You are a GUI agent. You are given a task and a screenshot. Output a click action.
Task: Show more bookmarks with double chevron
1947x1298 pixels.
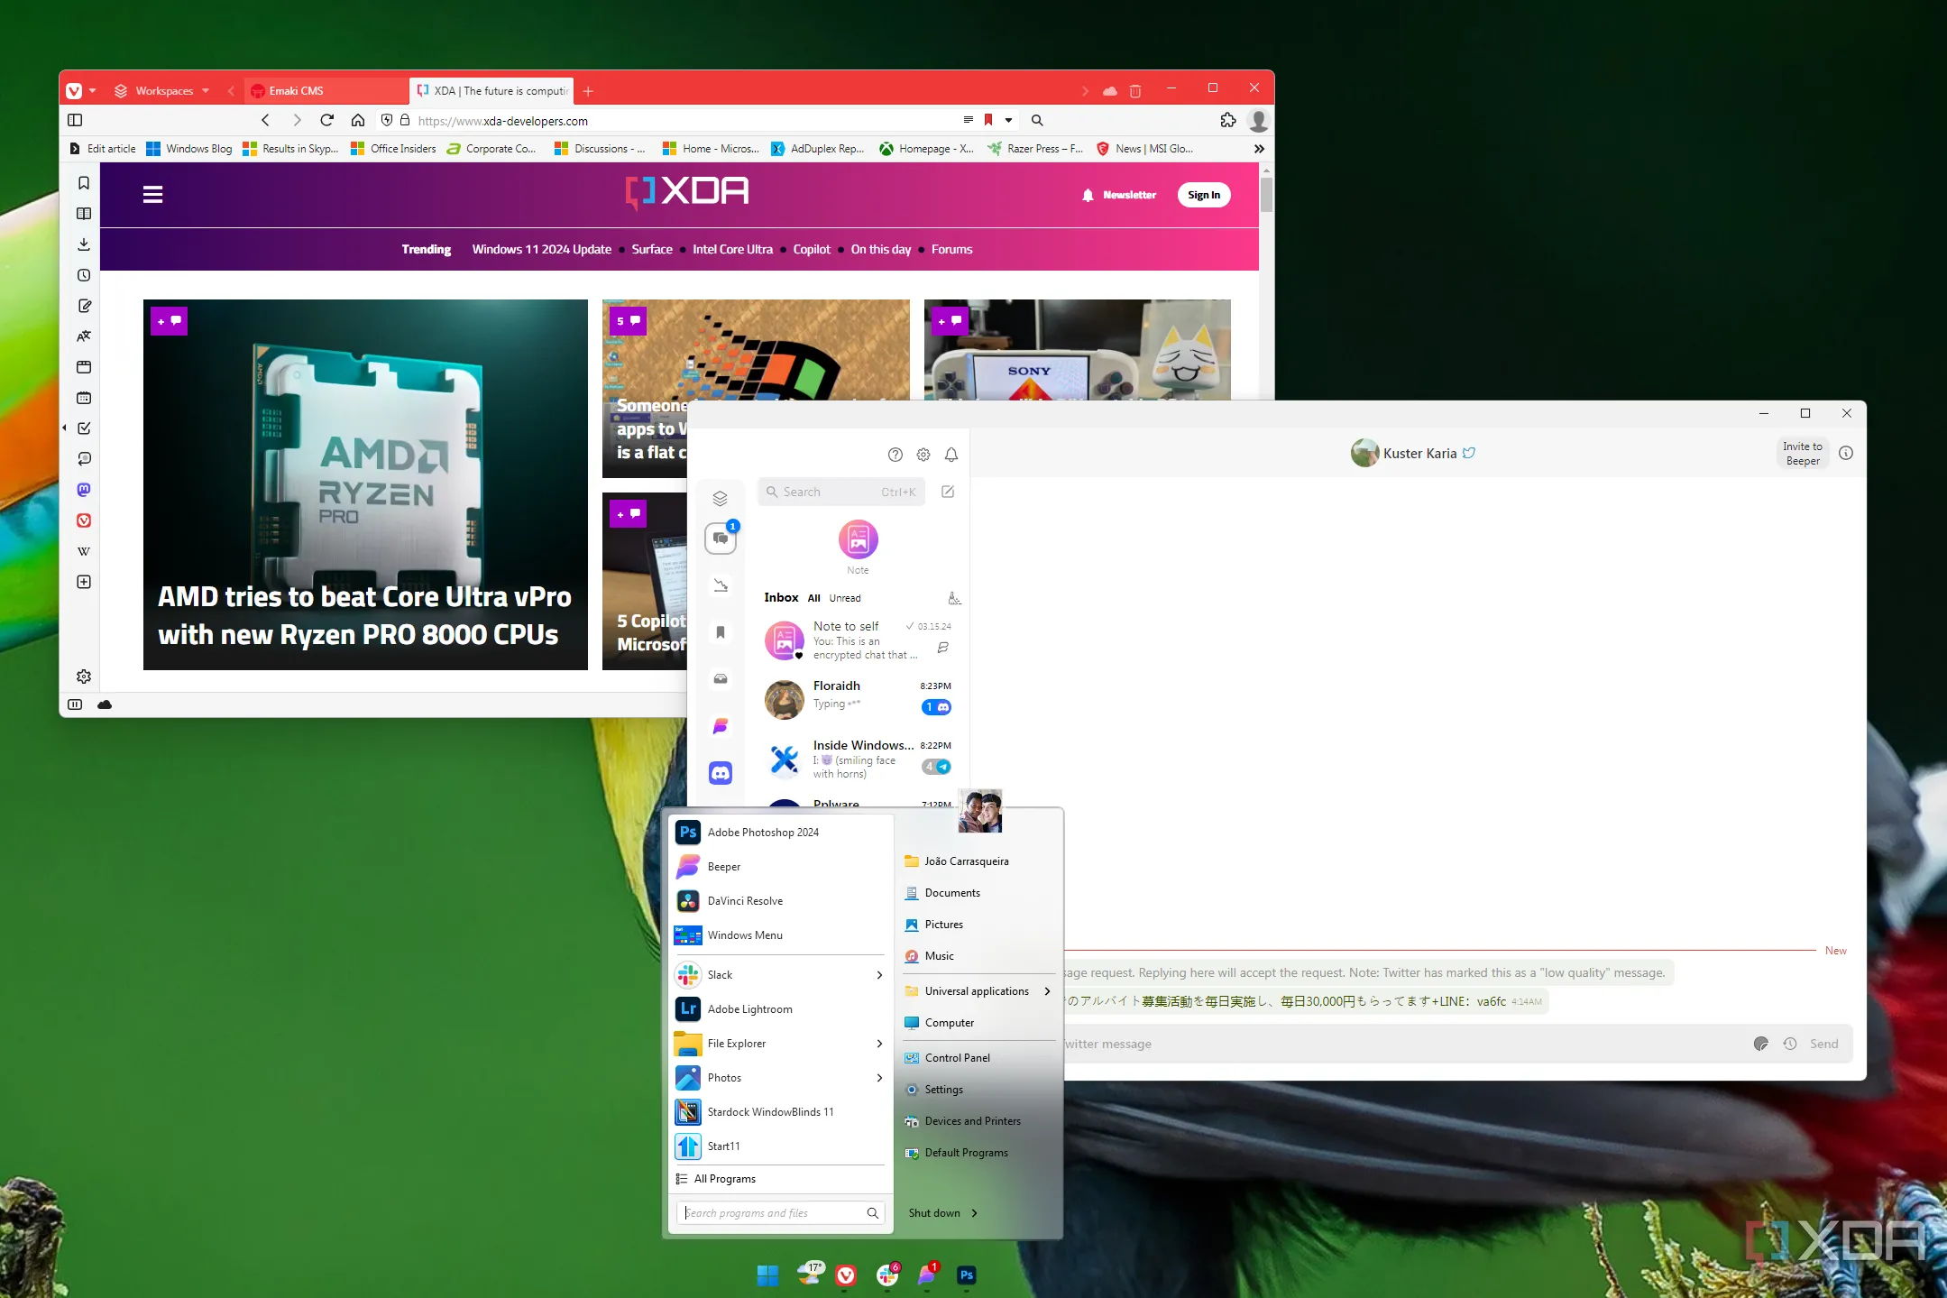coord(1259,149)
